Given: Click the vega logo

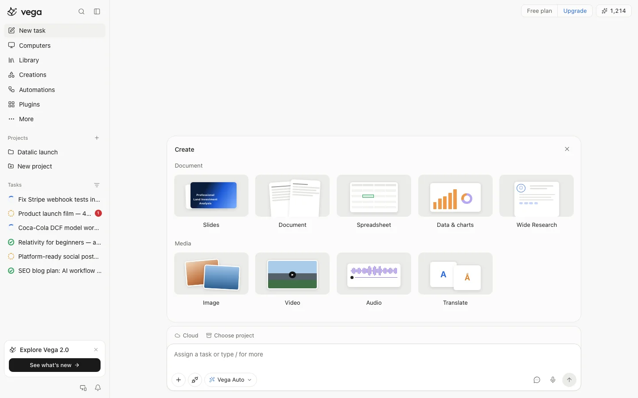Looking at the screenshot, I should tap(25, 12).
